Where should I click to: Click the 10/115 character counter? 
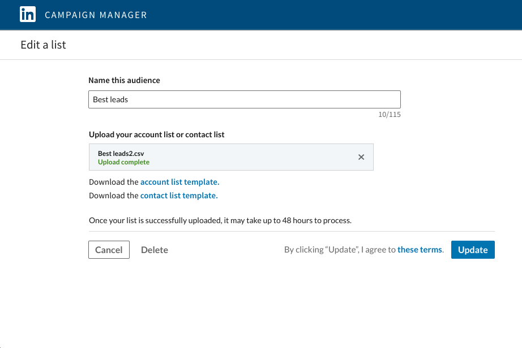tap(390, 115)
